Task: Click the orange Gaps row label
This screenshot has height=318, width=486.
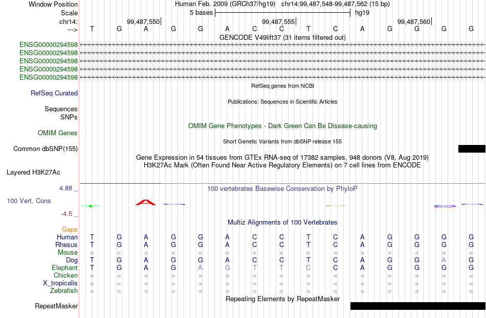Action: 70,230
